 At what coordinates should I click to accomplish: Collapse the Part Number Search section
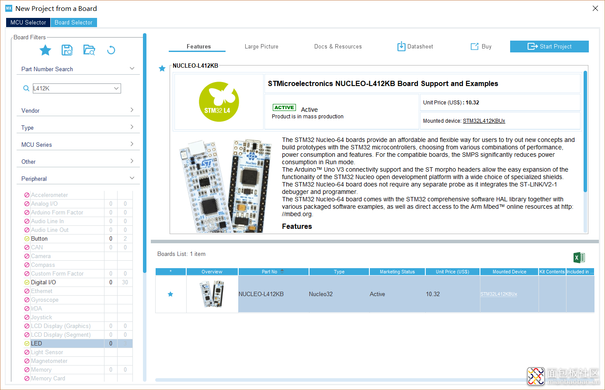[x=132, y=69]
